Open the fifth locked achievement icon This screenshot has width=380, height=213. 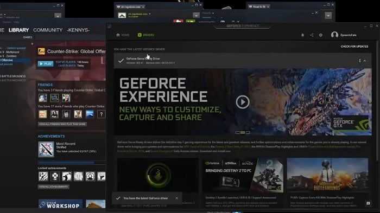coord(90,176)
